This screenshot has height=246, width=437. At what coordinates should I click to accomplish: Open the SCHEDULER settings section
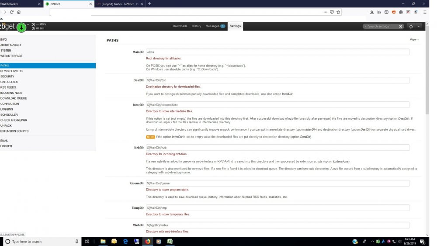[9, 115]
